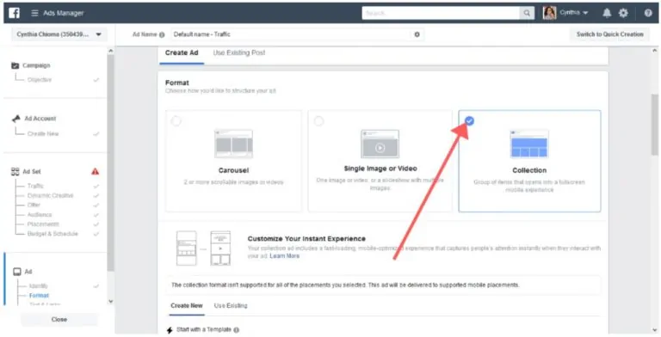This screenshot has height=337, width=661.
Task: Click the Ad Set warning triangle
Action: pyautogui.click(x=96, y=171)
